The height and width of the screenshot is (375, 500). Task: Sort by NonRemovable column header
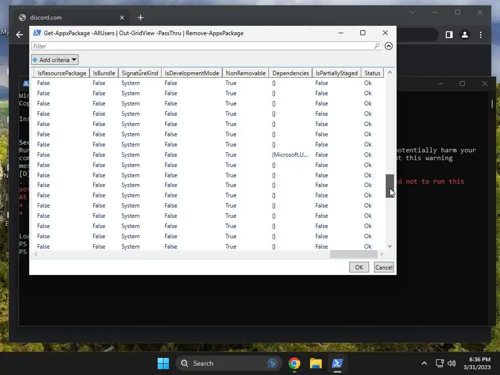click(246, 73)
